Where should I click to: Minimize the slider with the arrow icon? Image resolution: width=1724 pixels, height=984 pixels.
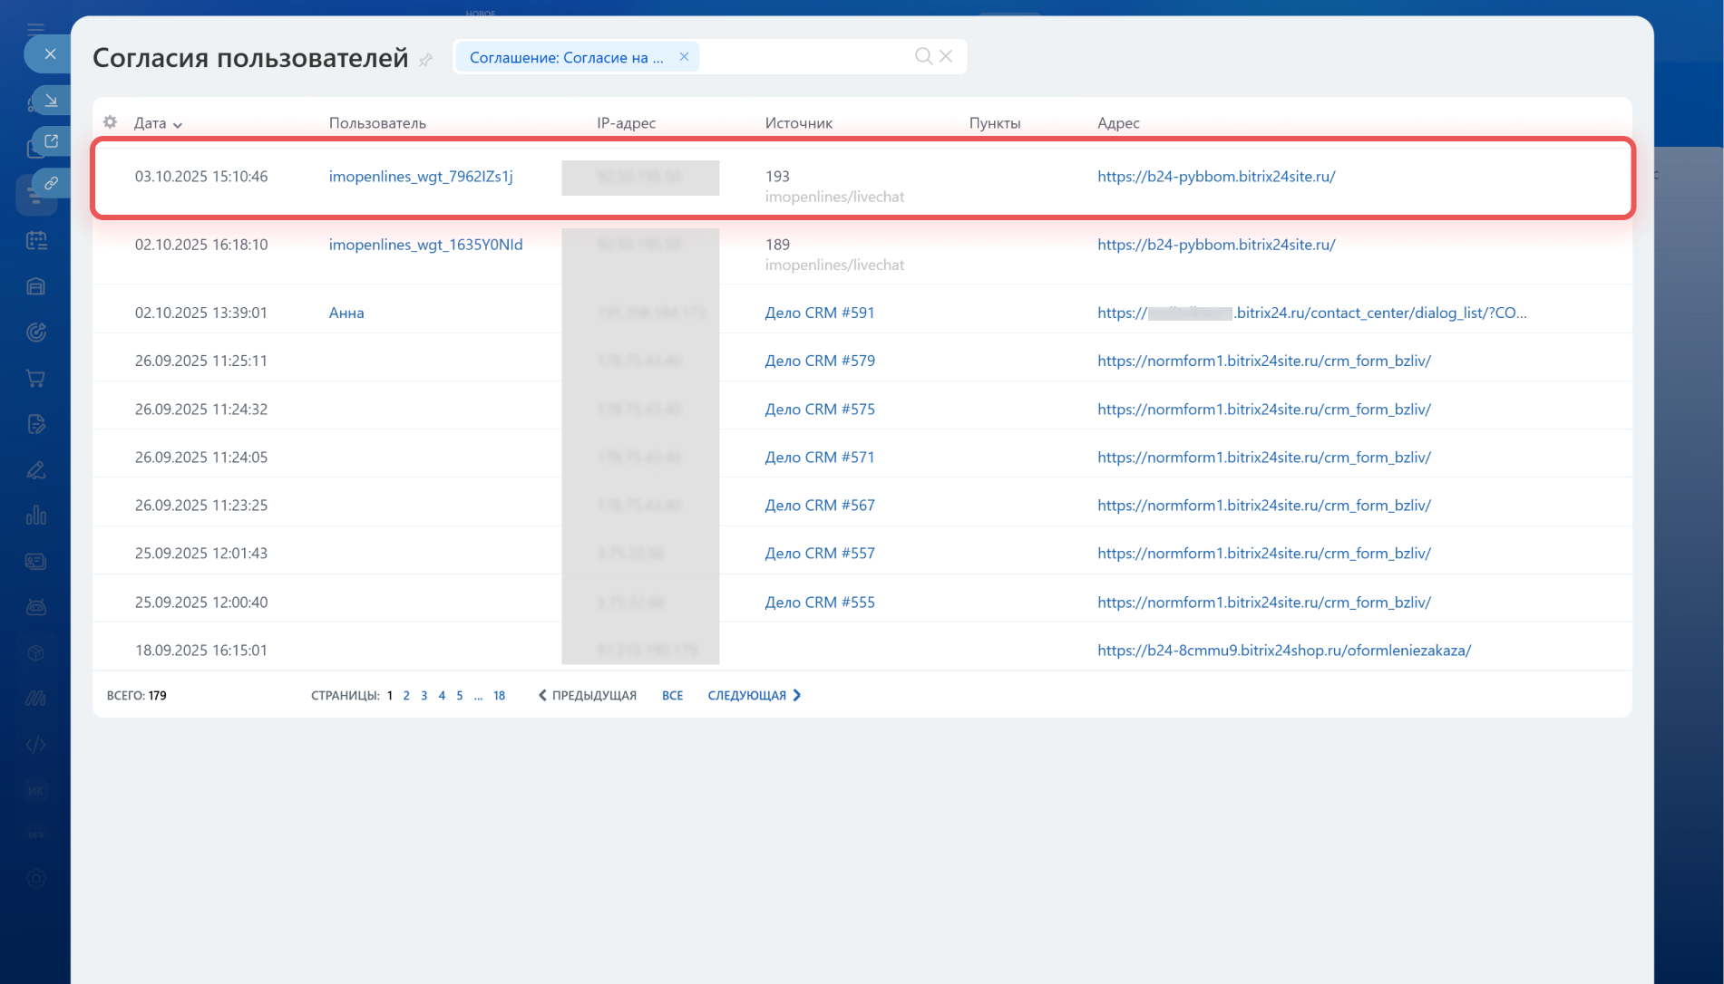click(x=51, y=100)
